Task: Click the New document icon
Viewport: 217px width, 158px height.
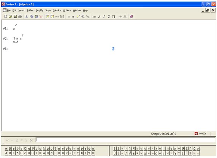Action: pos(6,17)
